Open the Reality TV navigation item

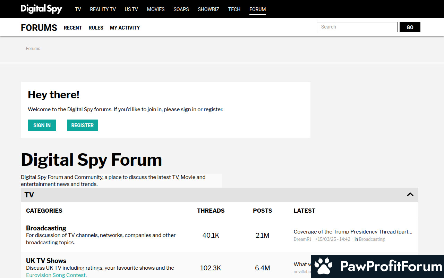tap(103, 9)
